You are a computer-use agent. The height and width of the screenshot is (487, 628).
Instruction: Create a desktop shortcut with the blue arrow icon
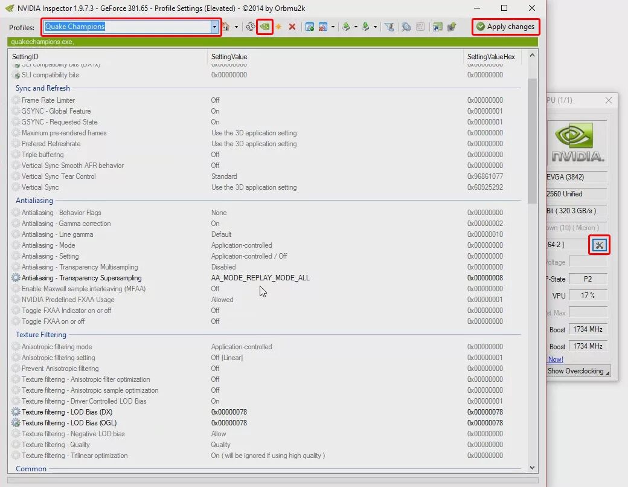(438, 27)
